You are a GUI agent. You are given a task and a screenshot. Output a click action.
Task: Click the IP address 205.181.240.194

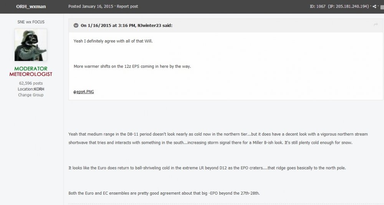pyautogui.click(x=352, y=7)
